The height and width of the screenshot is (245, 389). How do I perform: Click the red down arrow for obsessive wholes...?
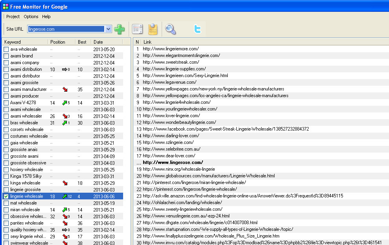pos(65,216)
